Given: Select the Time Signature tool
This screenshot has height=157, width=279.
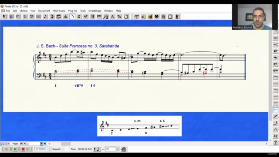Looking at the screenshot, I should click(x=25, y=17).
